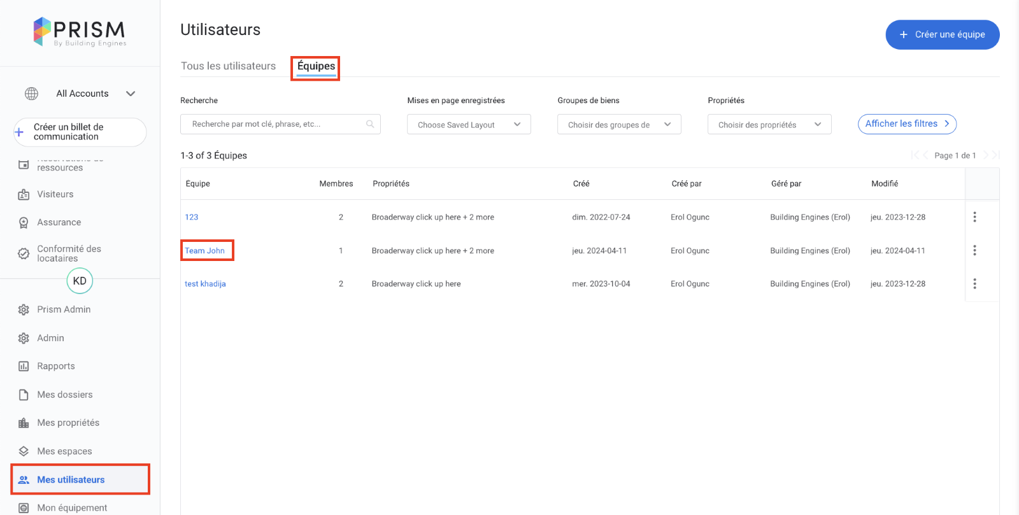Open the three-dot menu for team 123

point(974,217)
